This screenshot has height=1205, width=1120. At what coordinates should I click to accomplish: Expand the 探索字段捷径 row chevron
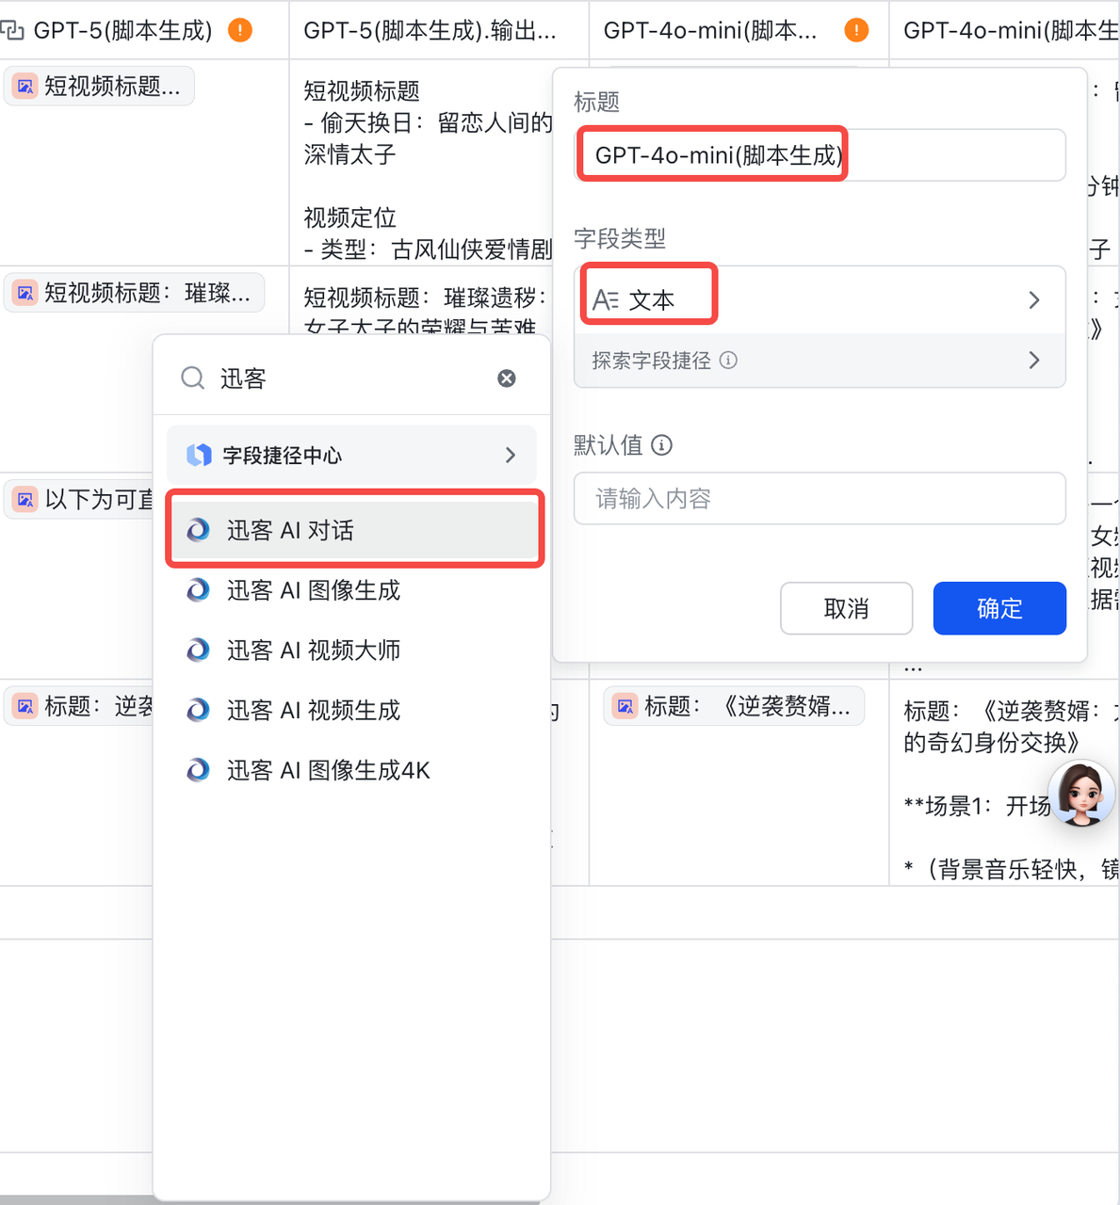click(1034, 361)
